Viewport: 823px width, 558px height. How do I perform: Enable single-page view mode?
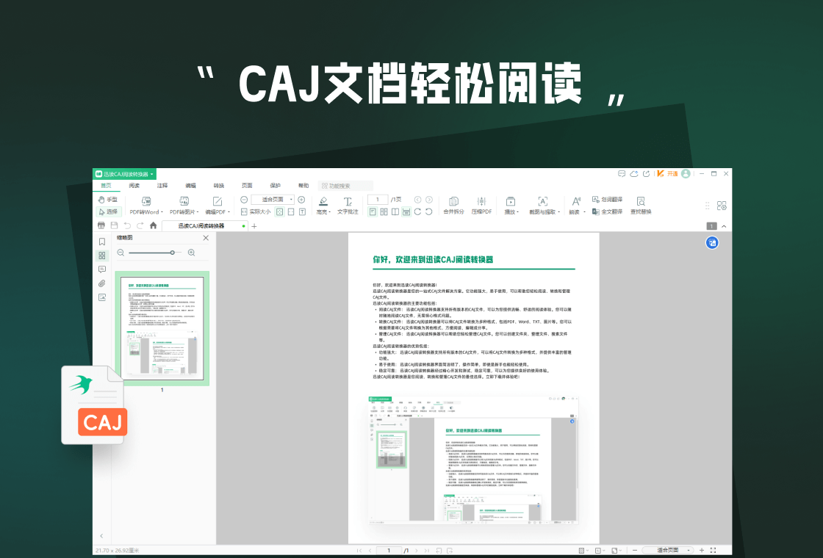pos(373,212)
